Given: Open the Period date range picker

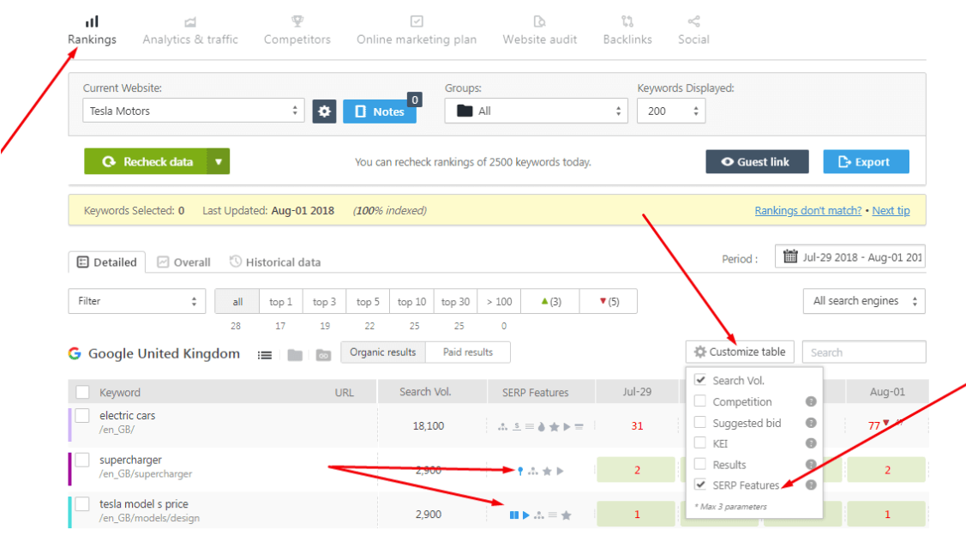Looking at the screenshot, I should pos(850,257).
